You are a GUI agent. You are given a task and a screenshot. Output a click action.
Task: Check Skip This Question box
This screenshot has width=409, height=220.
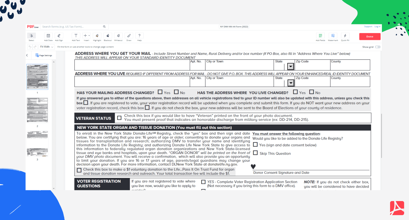pyautogui.click(x=255, y=153)
